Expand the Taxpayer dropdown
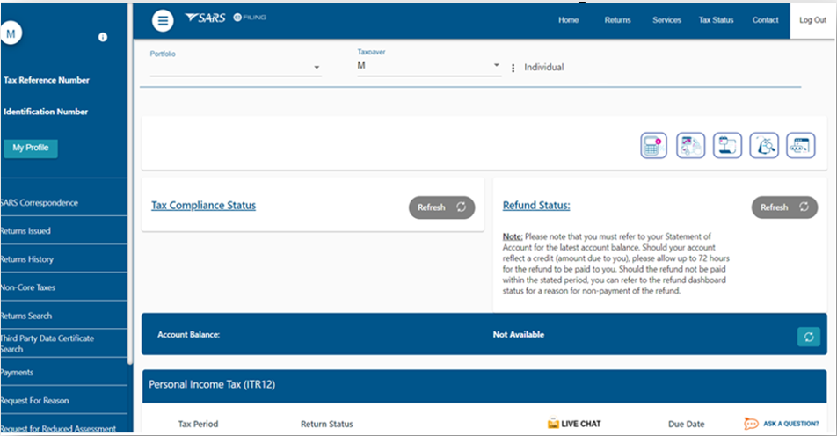The image size is (837, 436). point(429,66)
